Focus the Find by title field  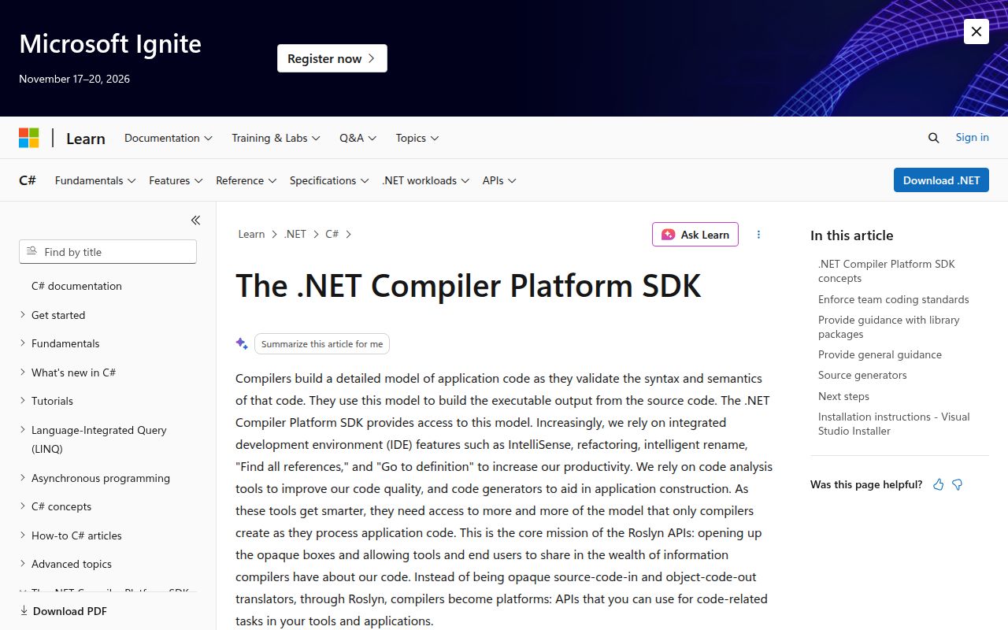[x=108, y=252]
